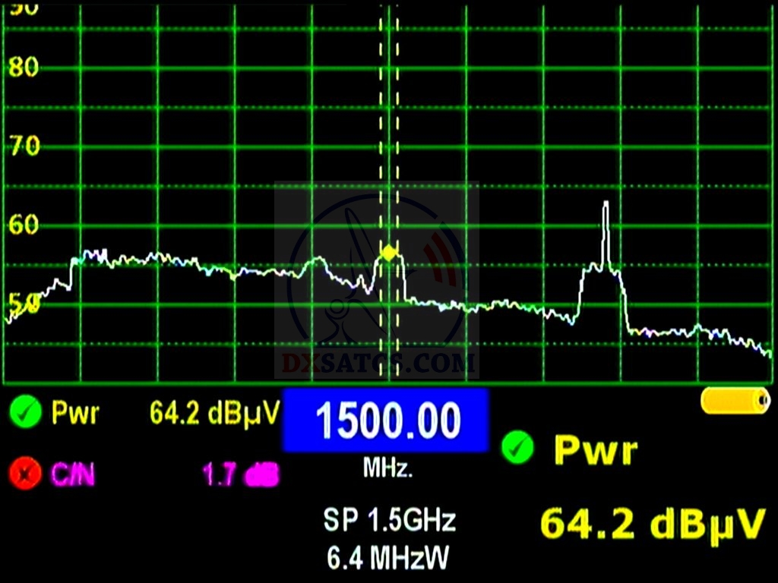The height and width of the screenshot is (583, 778).
Task: Select the MHz. unit label
Action: click(x=387, y=469)
